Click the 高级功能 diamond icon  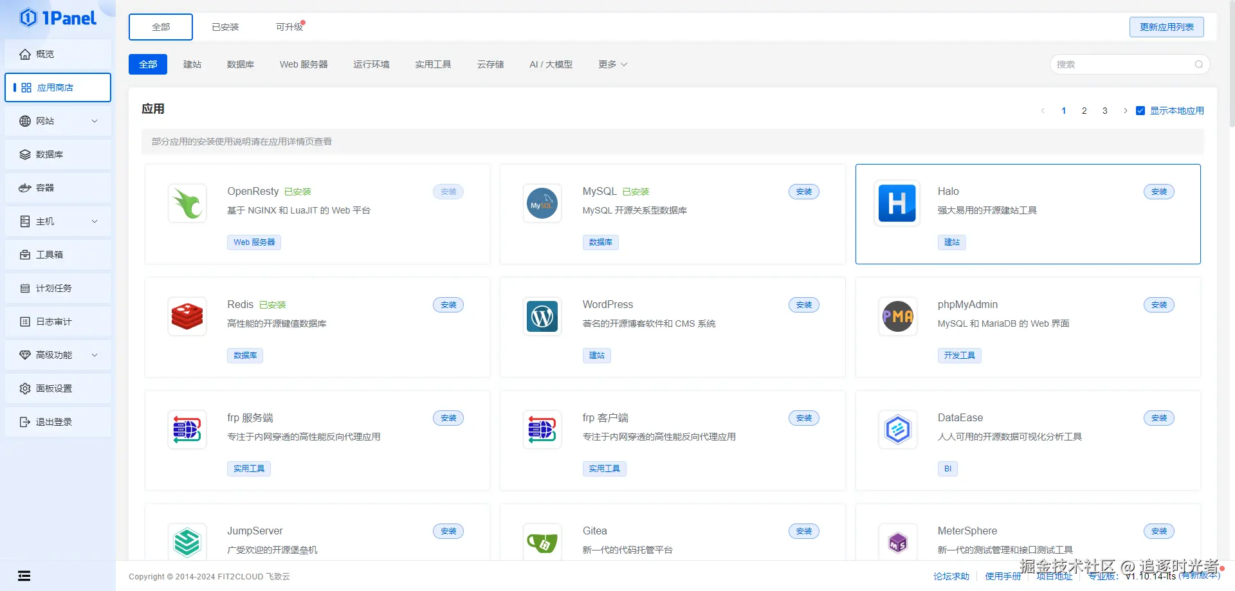click(25, 355)
